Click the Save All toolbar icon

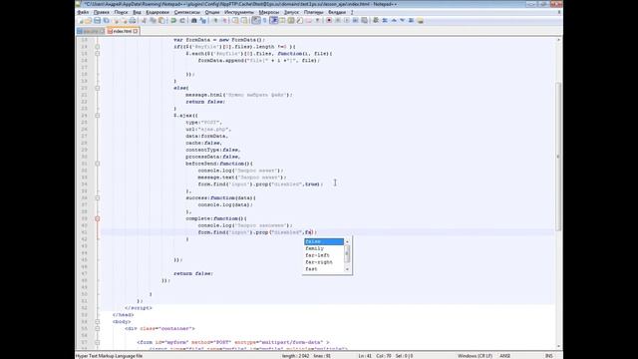tap(107, 20)
